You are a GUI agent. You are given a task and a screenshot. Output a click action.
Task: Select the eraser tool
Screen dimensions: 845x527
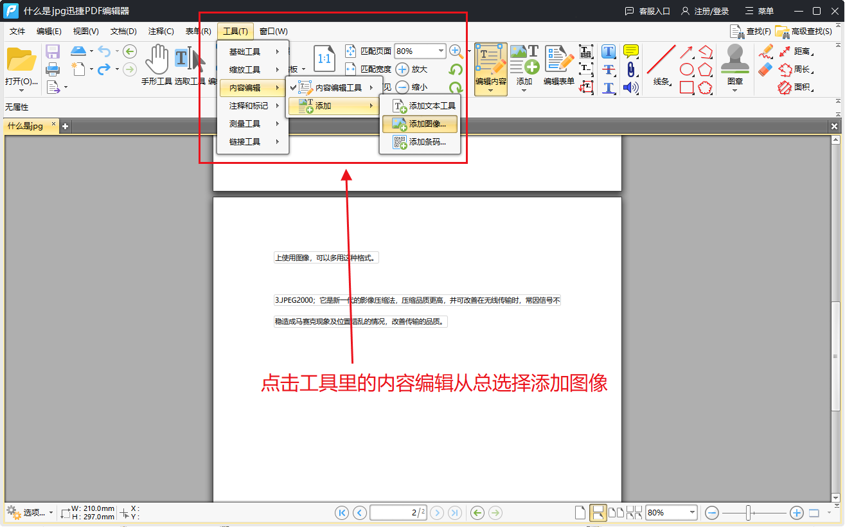765,69
